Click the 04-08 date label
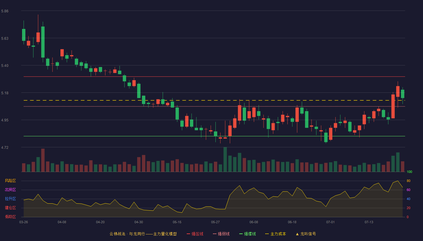The image size is (423, 241). [x=62, y=222]
